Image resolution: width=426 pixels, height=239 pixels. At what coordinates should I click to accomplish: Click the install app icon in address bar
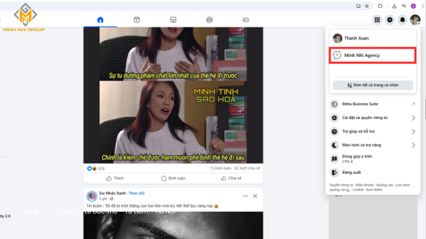(358, 6)
